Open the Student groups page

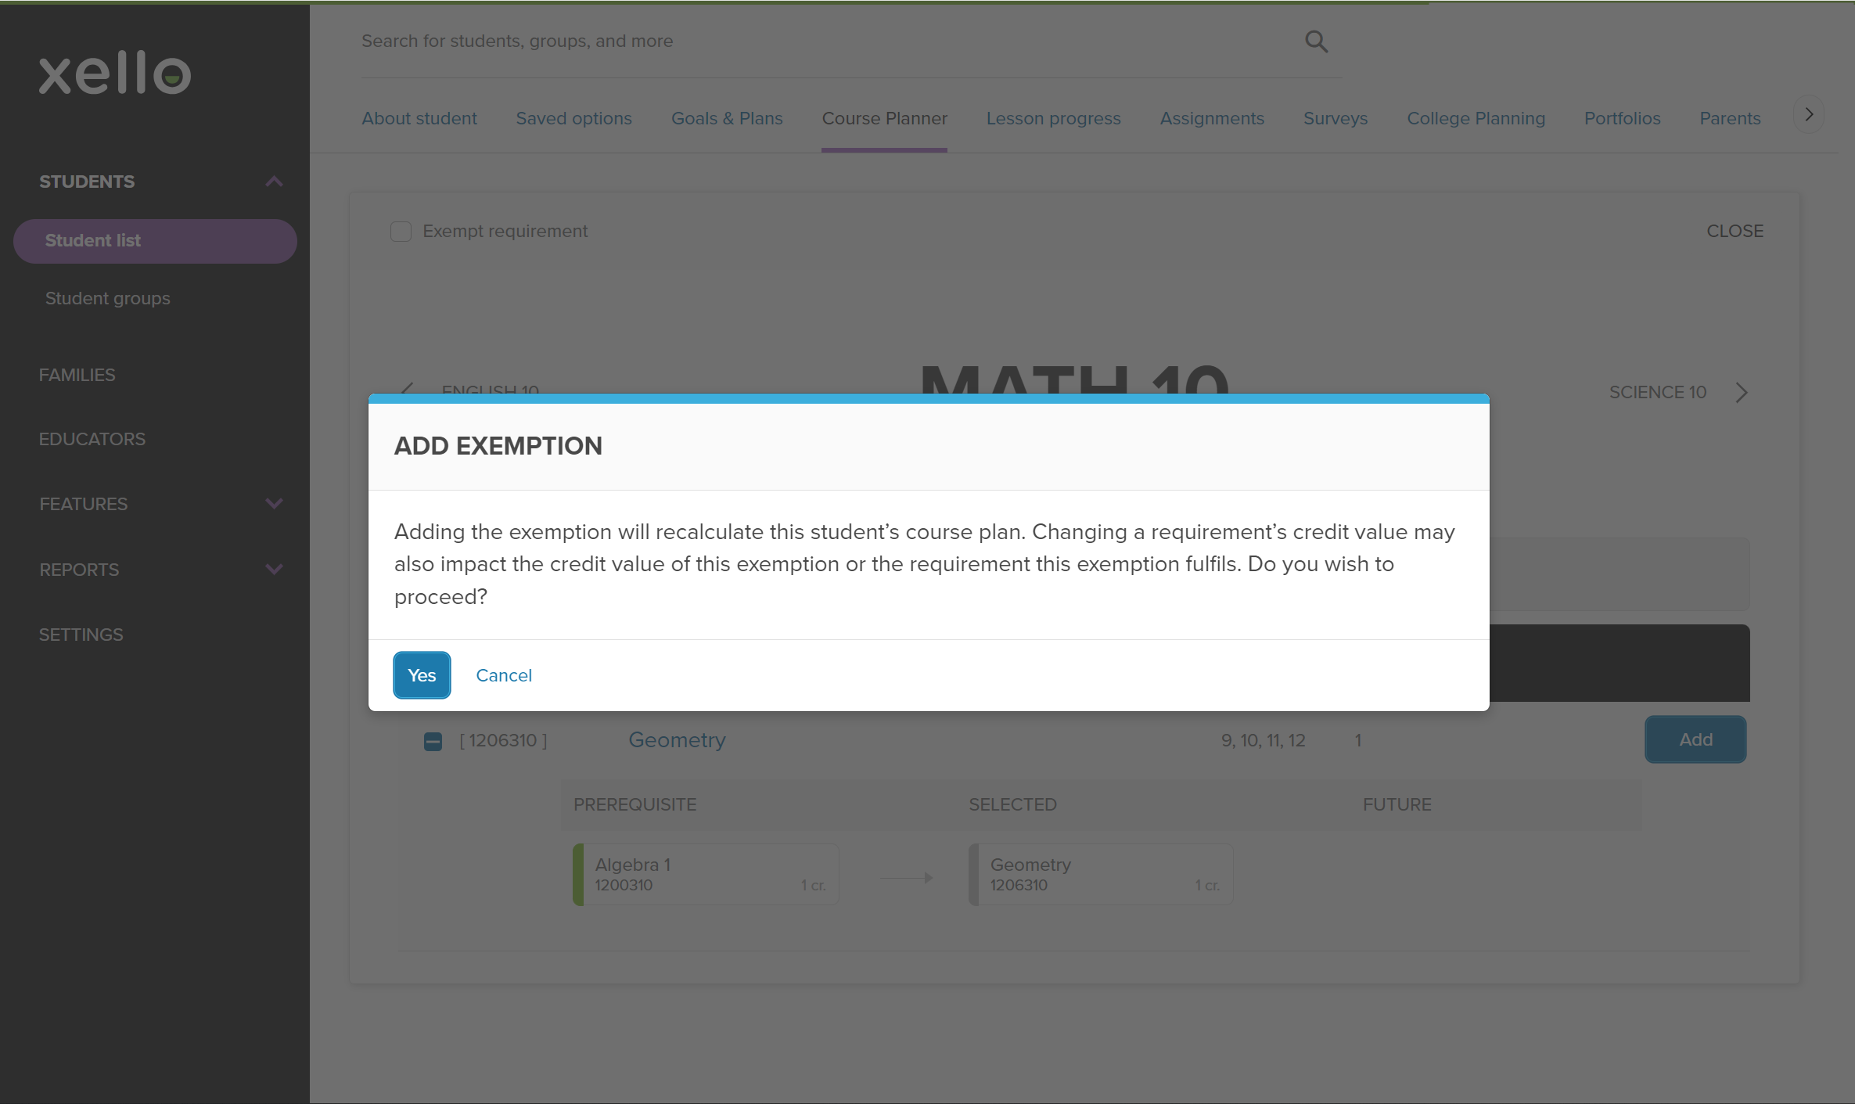tap(107, 298)
